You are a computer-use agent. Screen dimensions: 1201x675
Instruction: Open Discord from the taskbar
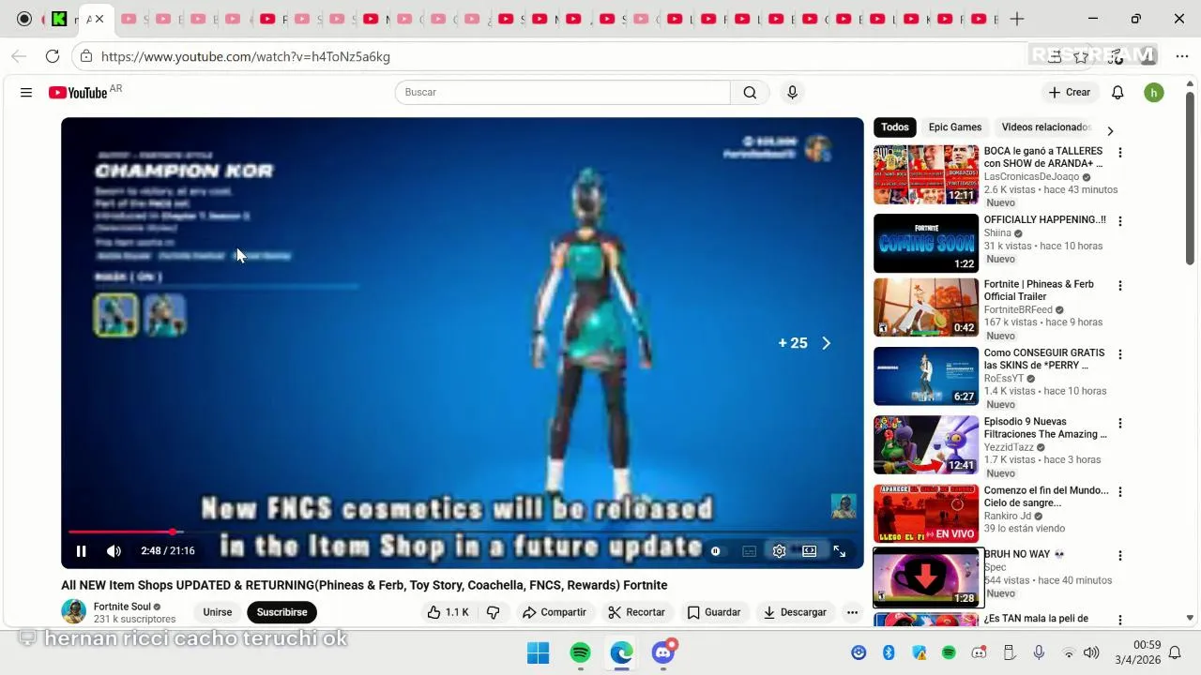pos(663,652)
